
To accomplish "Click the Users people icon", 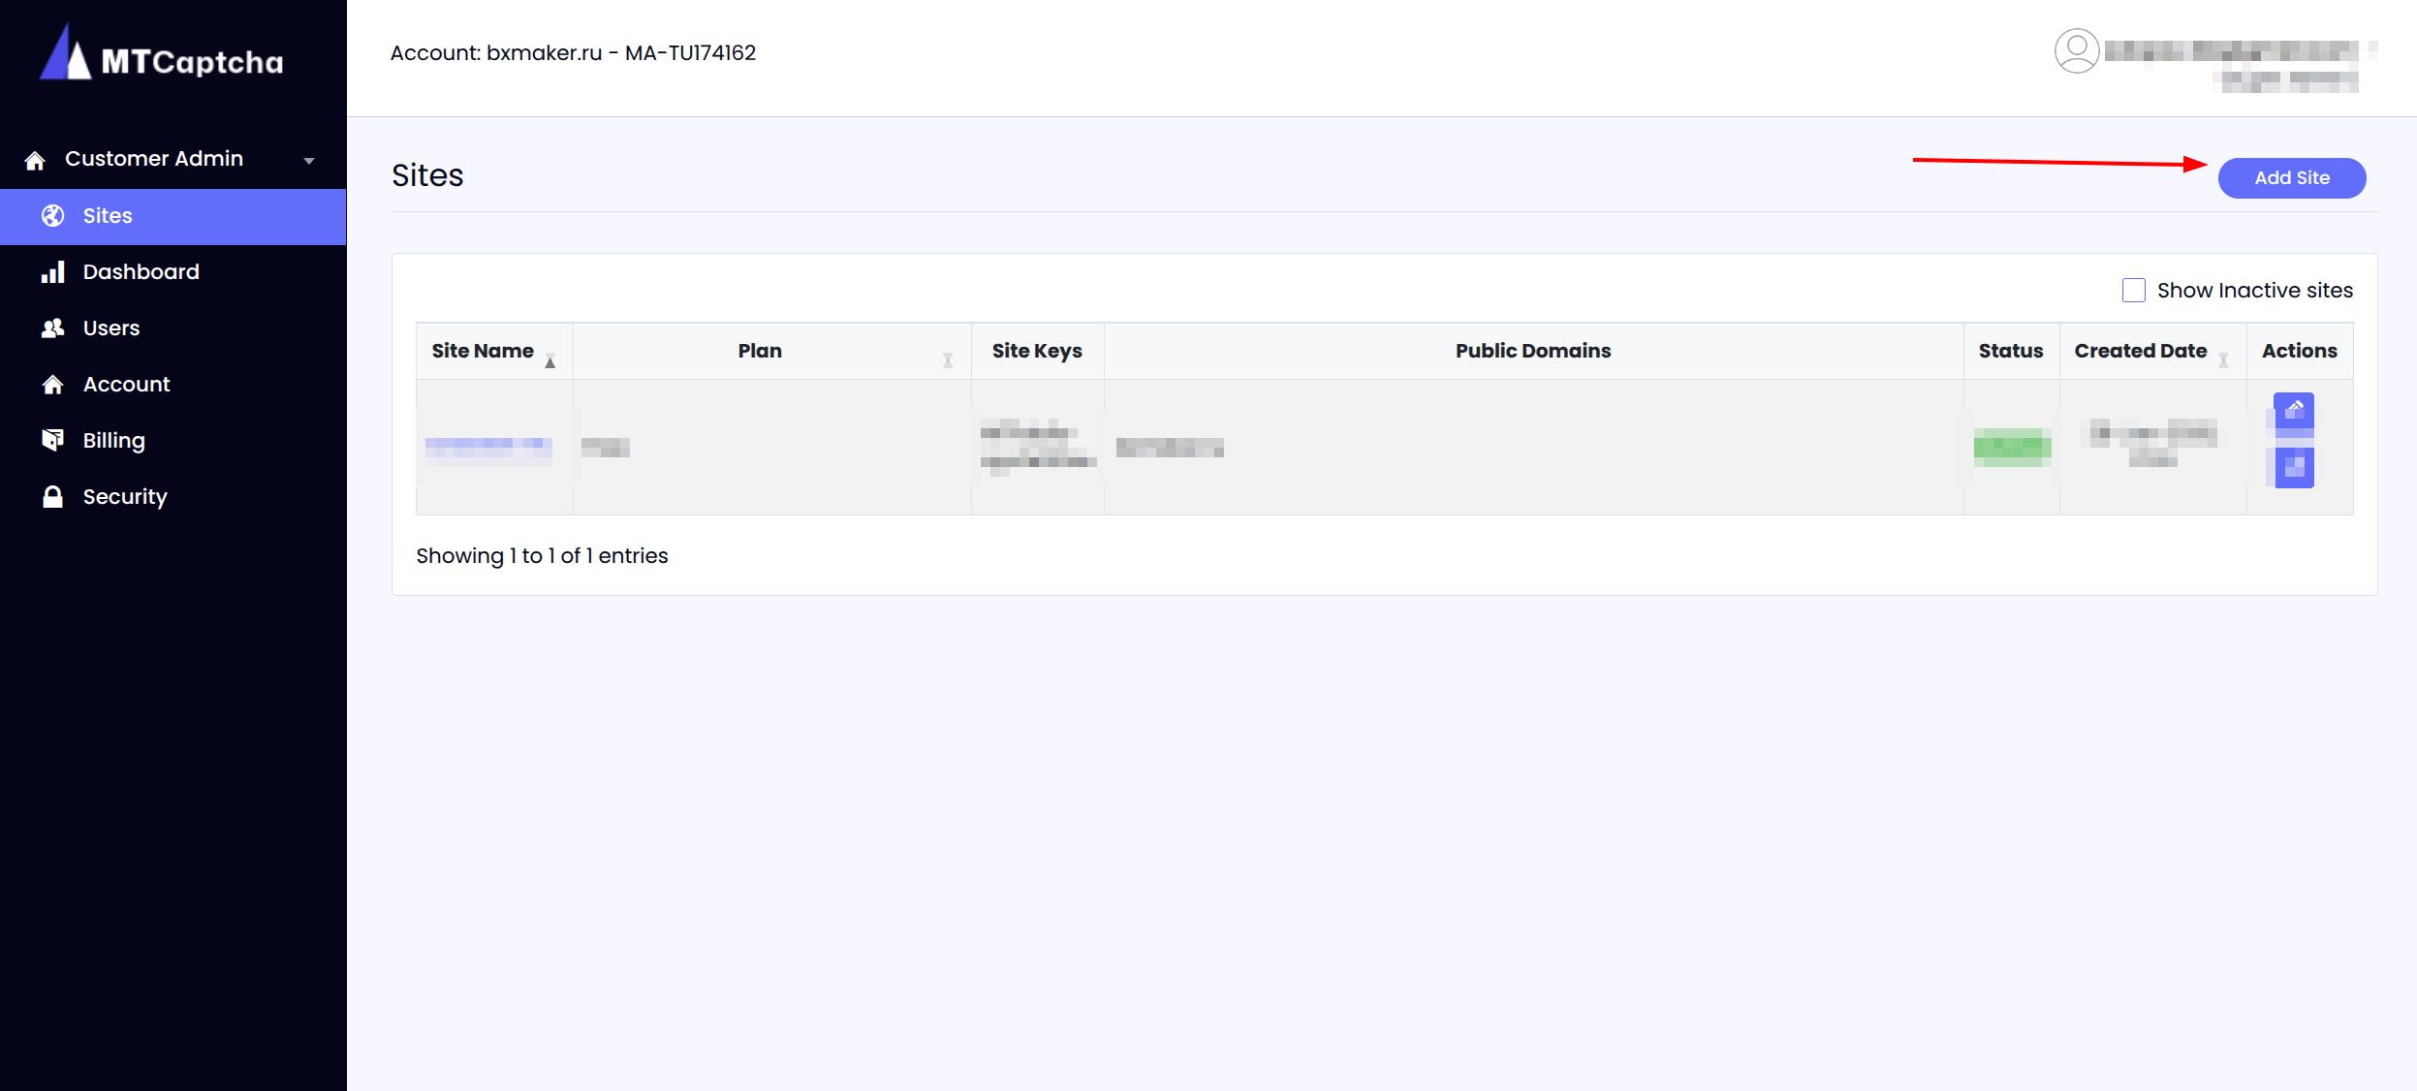I will tap(52, 328).
